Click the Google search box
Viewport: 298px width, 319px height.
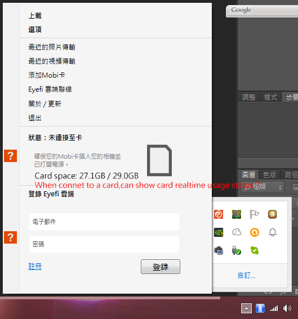pos(262,11)
